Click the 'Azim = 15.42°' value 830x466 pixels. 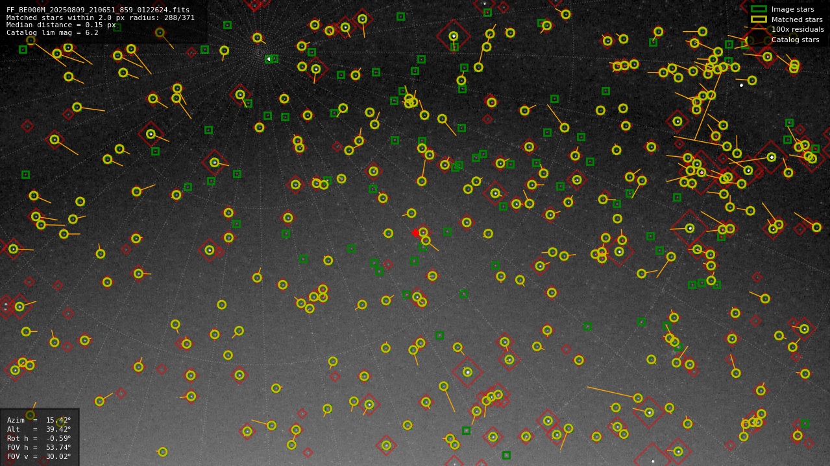tap(39, 420)
